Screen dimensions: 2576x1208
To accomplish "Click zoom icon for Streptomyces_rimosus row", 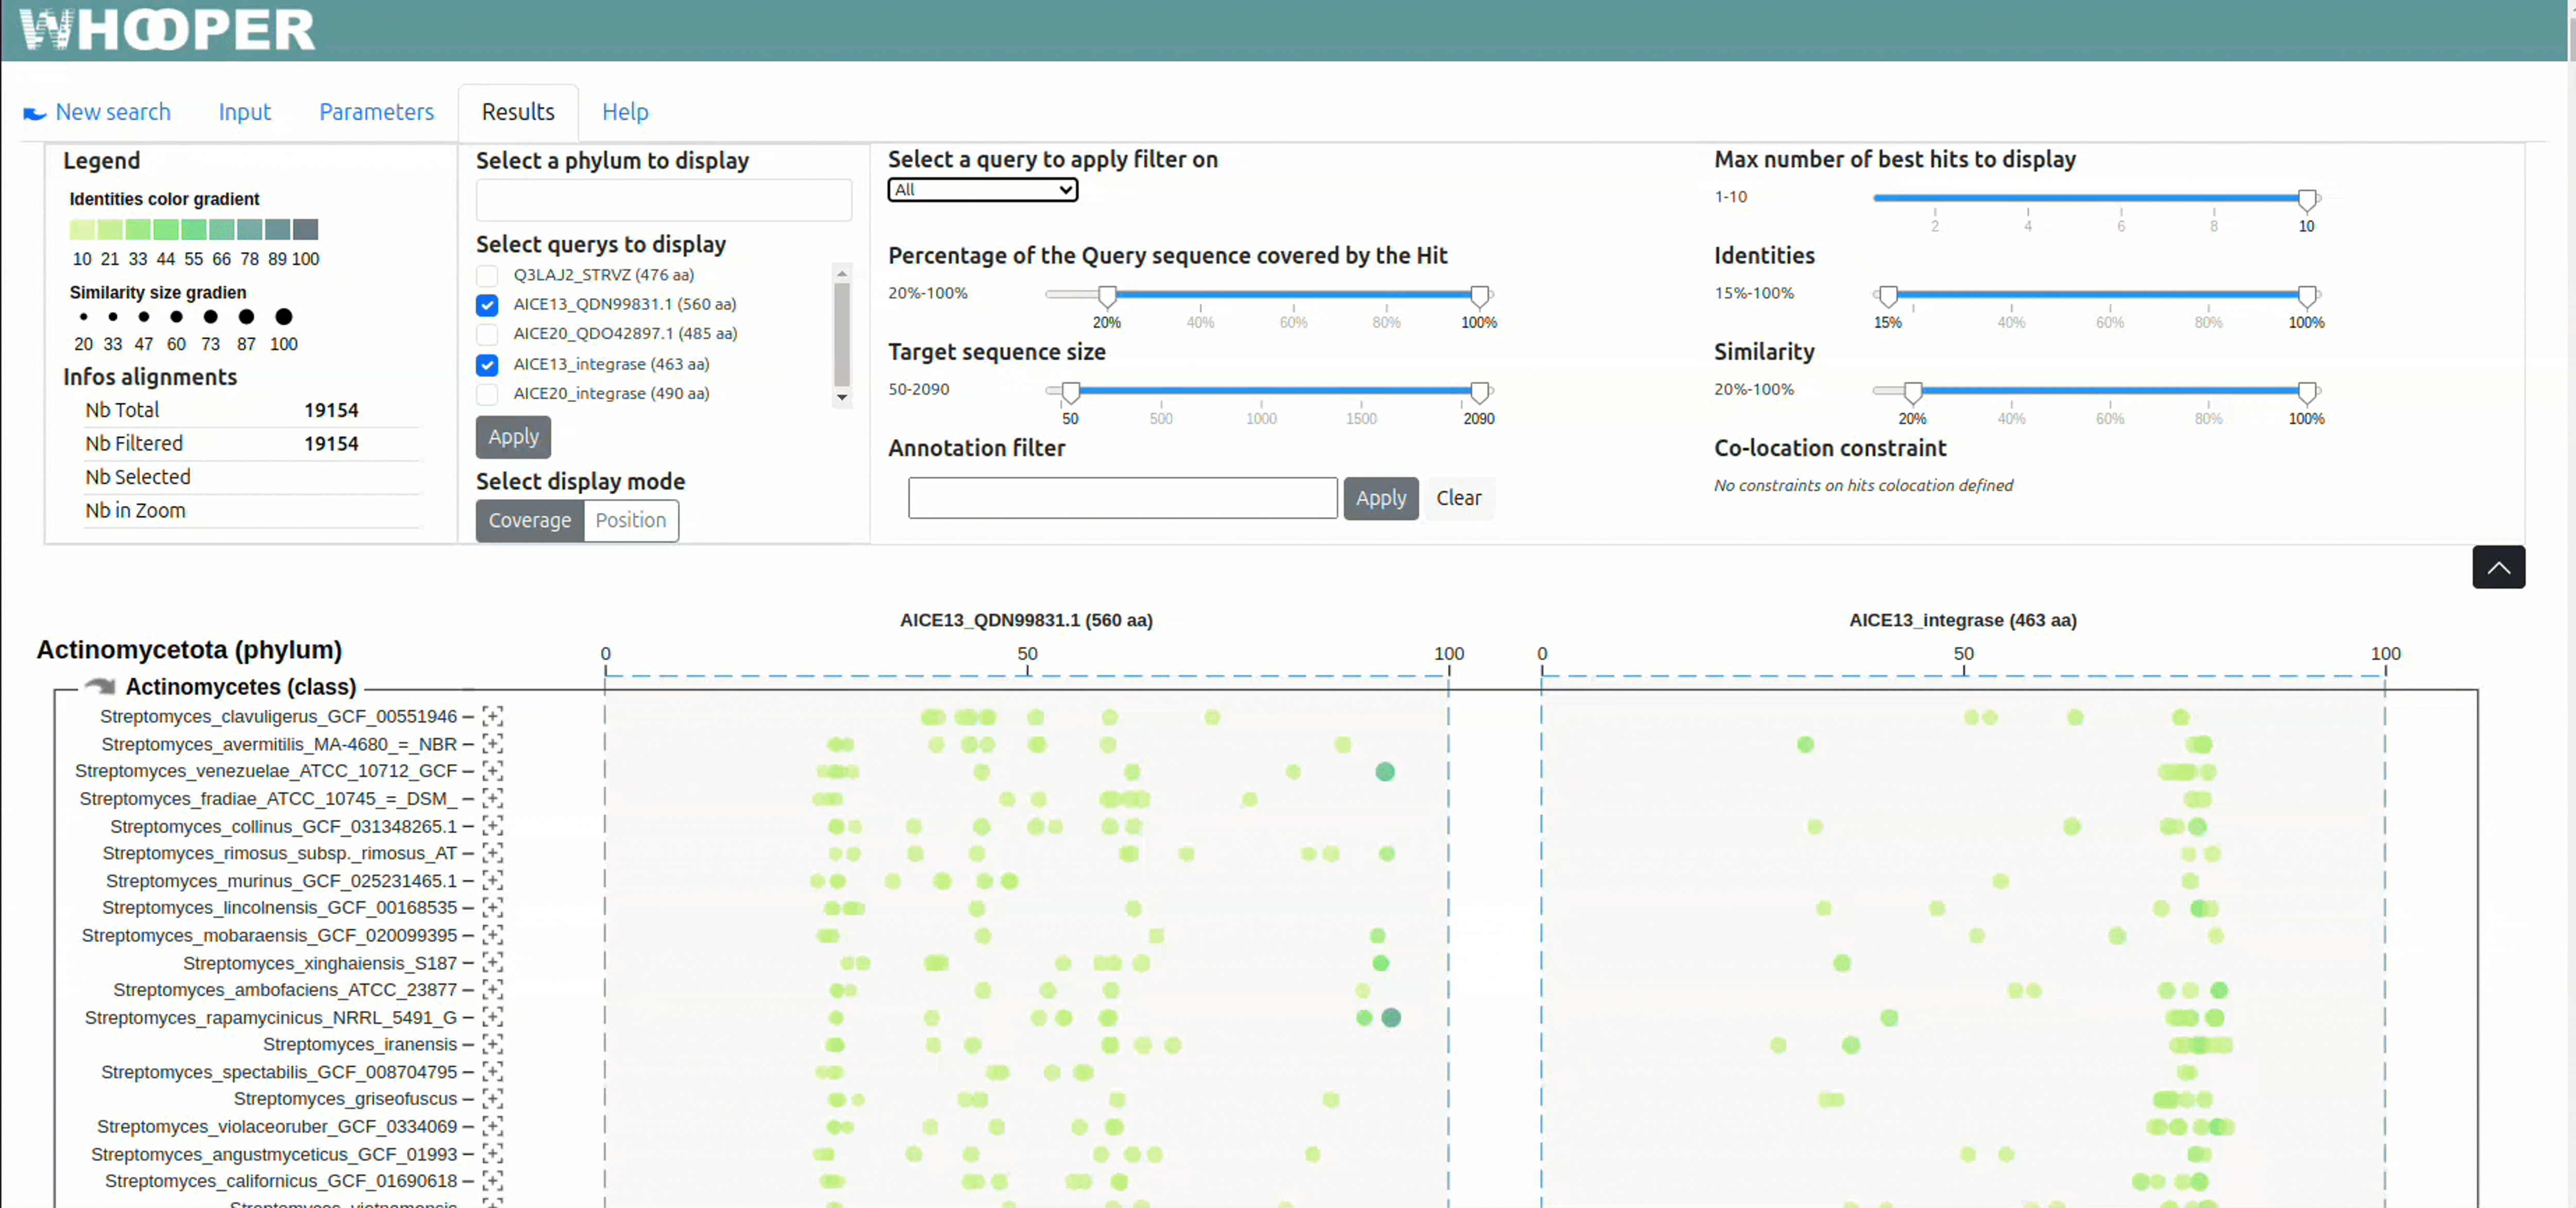I will coord(492,852).
